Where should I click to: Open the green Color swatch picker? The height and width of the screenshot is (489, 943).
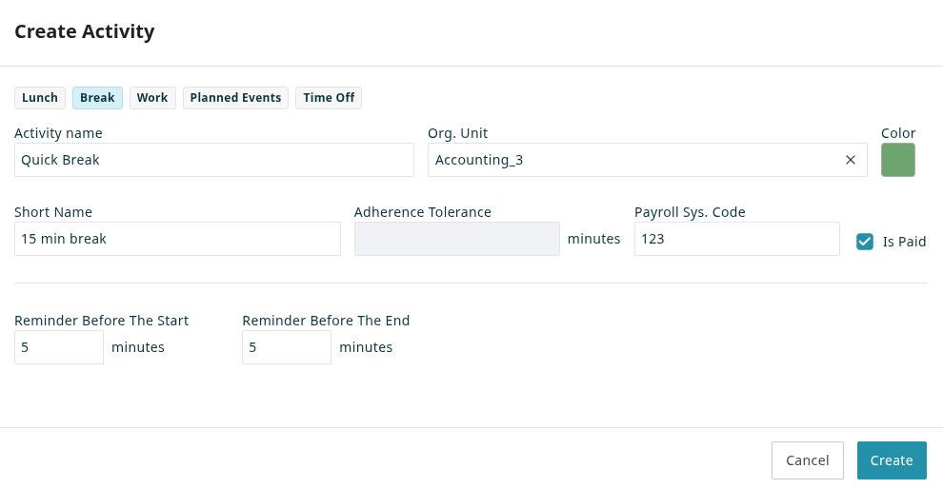tap(897, 160)
